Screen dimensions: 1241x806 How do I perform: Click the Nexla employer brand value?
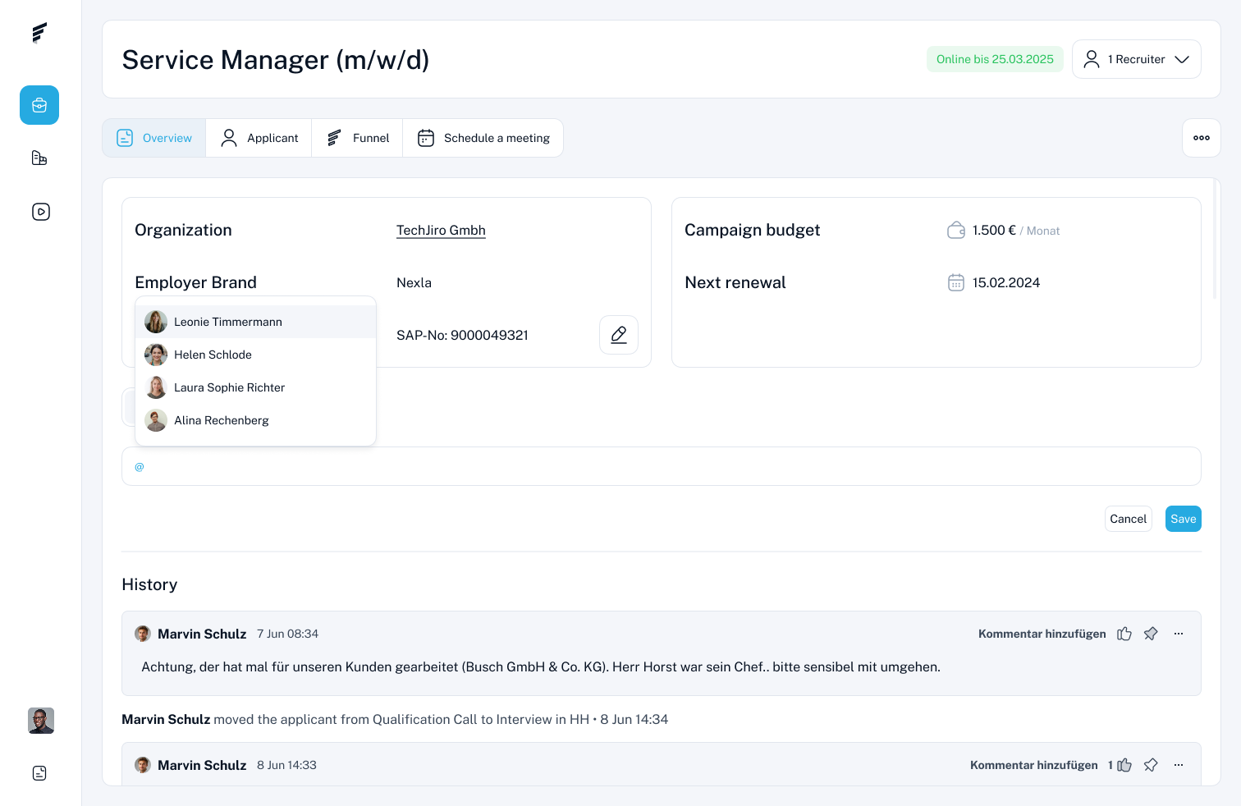[414, 282]
